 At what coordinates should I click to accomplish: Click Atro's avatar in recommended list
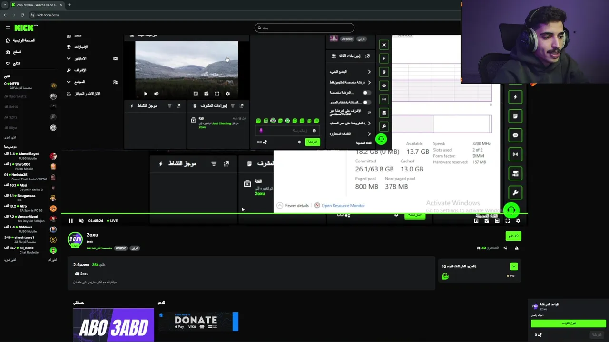coord(53,208)
